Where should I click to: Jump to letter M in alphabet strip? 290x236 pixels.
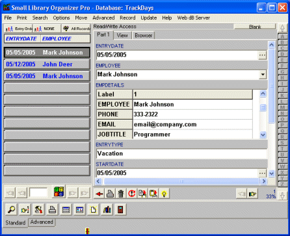(282, 107)
